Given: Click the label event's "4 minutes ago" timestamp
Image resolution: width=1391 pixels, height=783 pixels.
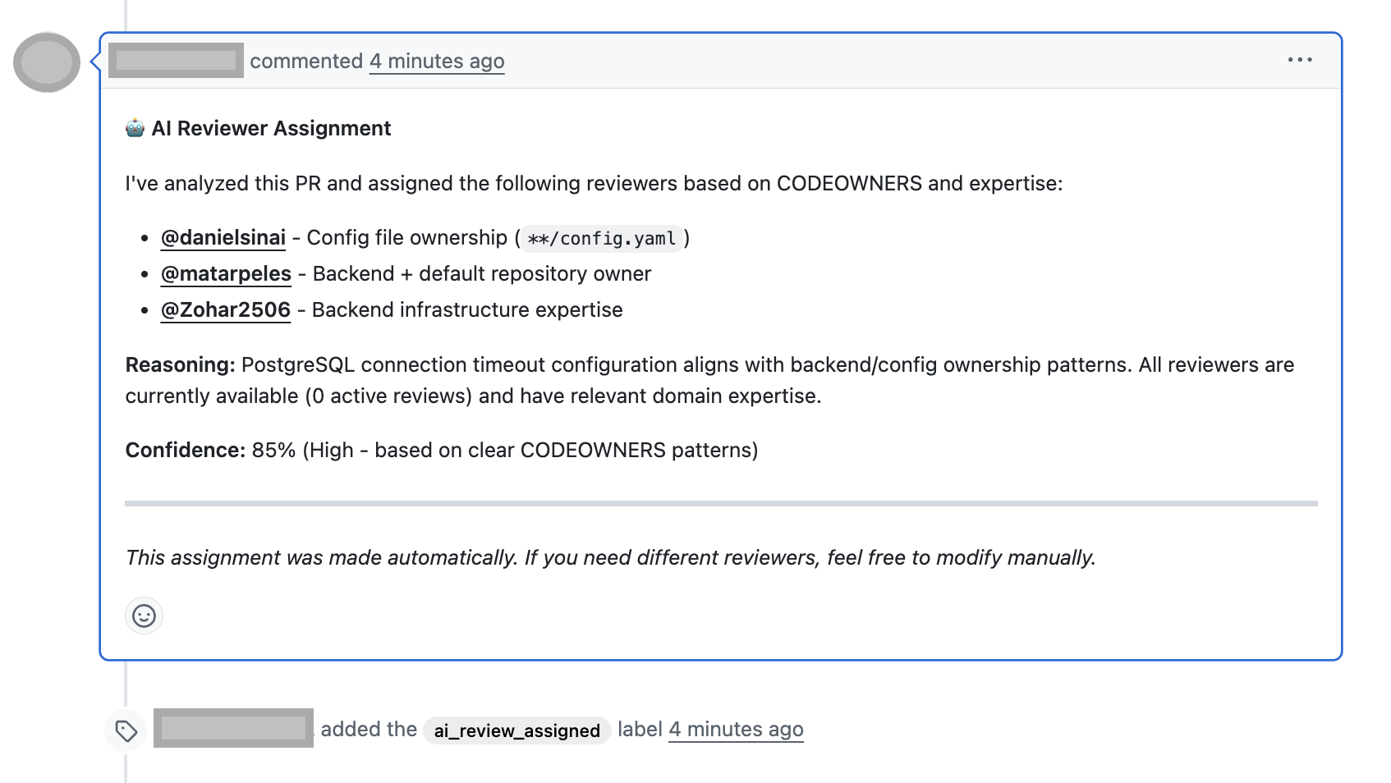Looking at the screenshot, I should [x=736, y=730].
